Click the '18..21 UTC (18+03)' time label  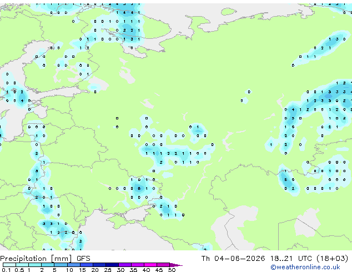point(309,259)
